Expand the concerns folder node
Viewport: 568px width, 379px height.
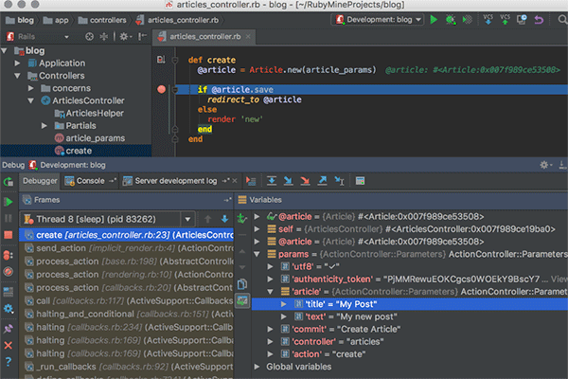coord(31,88)
